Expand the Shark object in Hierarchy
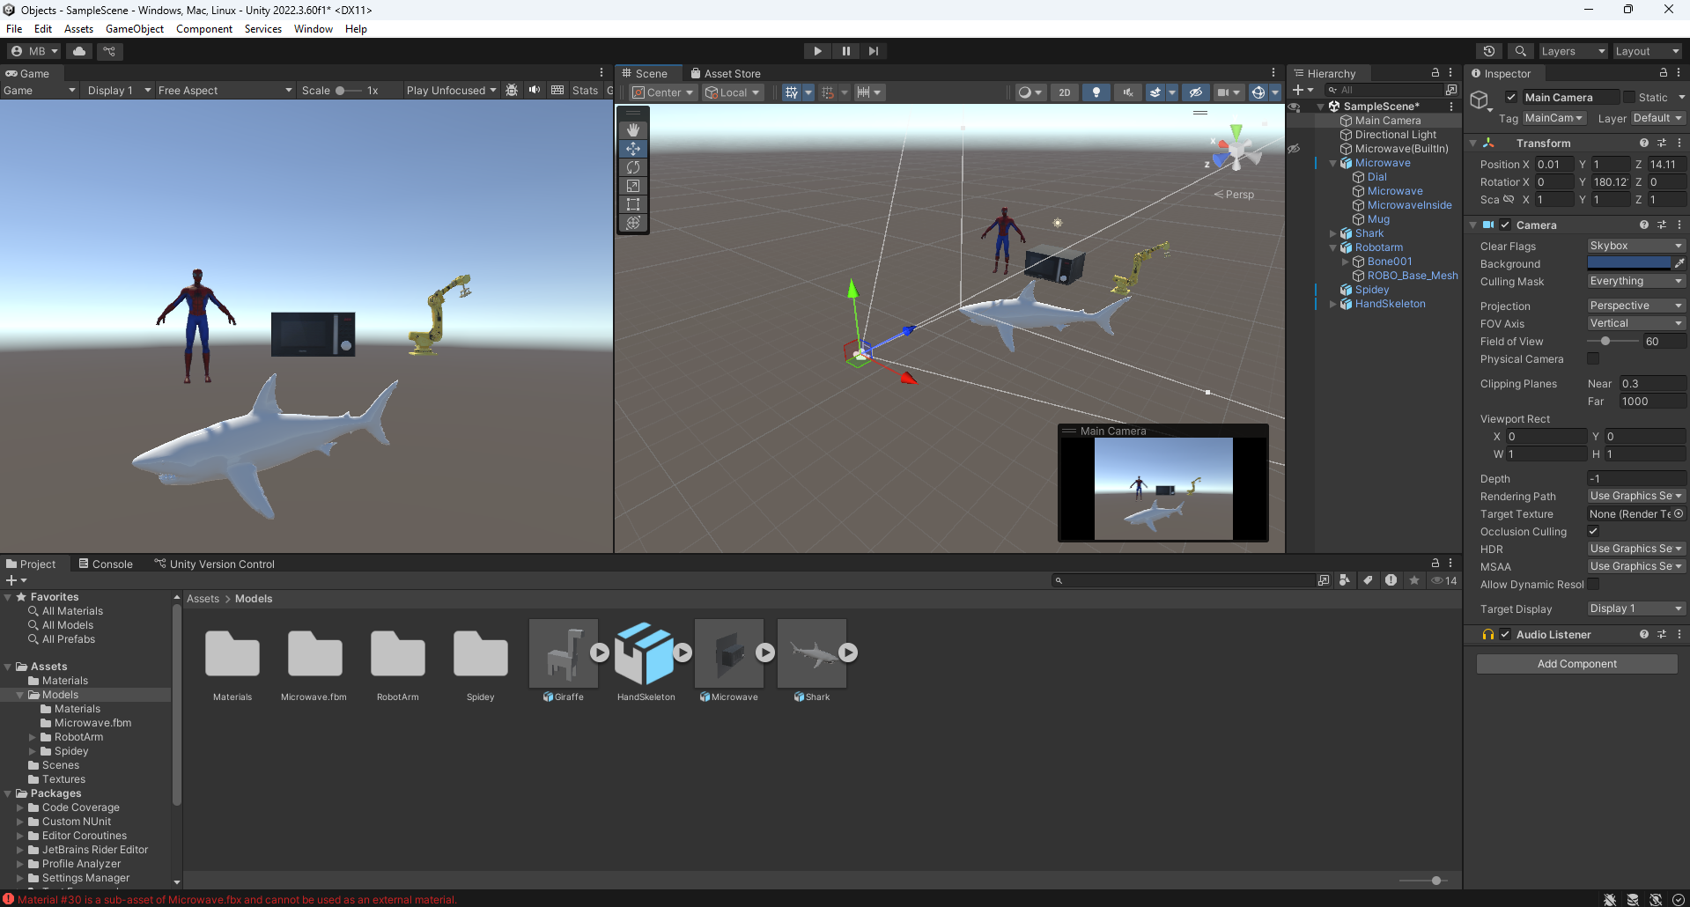Image resolution: width=1690 pixels, height=907 pixels. click(x=1332, y=233)
